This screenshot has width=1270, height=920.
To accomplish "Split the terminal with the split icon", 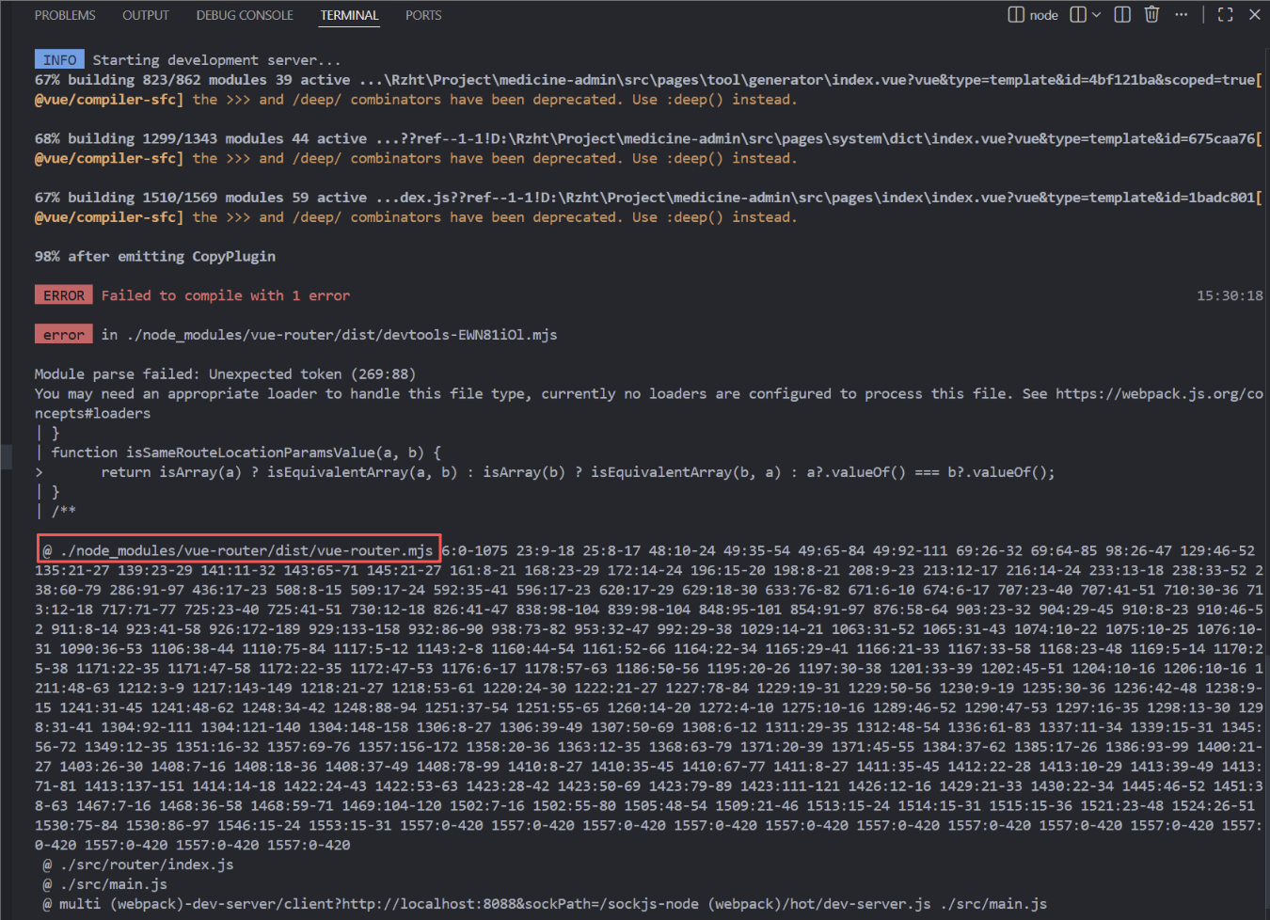I will point(1122,14).
